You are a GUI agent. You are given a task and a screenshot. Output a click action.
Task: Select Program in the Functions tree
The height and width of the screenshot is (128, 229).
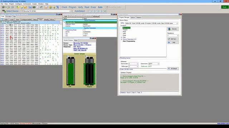(125, 30)
